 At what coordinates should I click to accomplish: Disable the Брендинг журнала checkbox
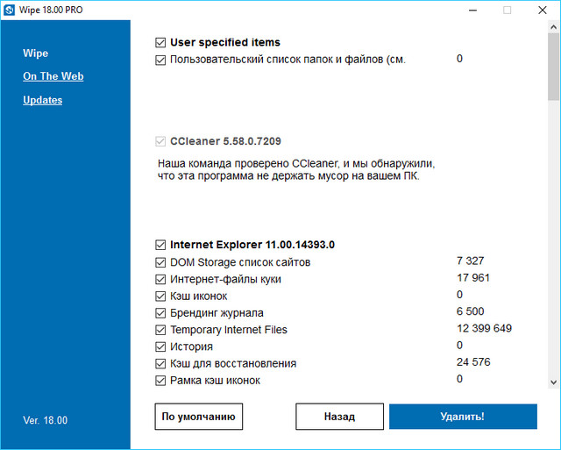click(x=160, y=313)
